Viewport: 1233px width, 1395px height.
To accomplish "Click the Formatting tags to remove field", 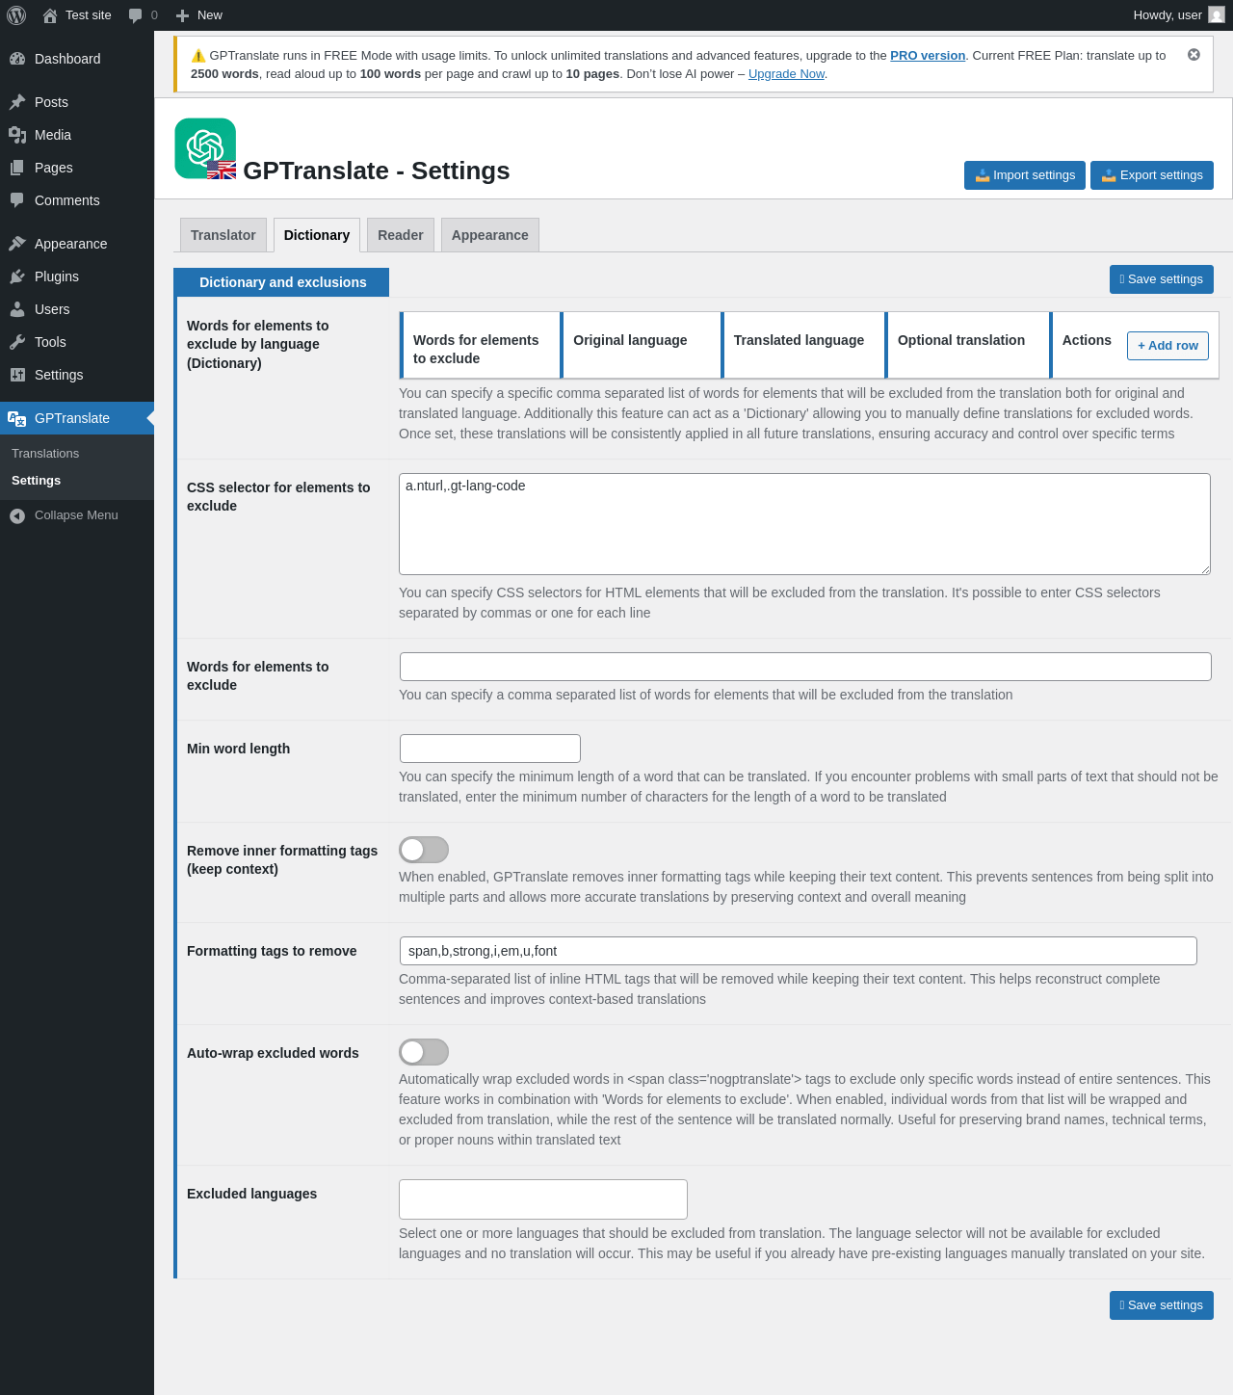I will coord(799,951).
